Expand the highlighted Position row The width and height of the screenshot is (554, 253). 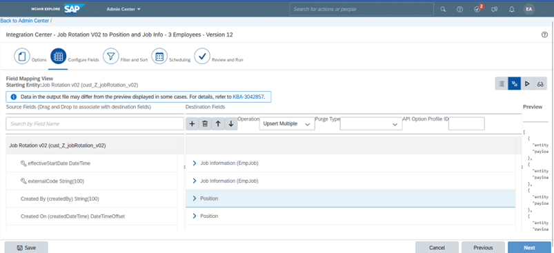click(195, 199)
